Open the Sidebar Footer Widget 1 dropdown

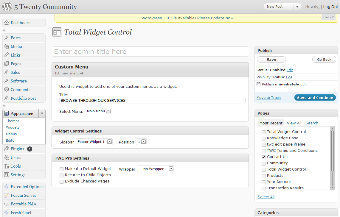(x=94, y=142)
